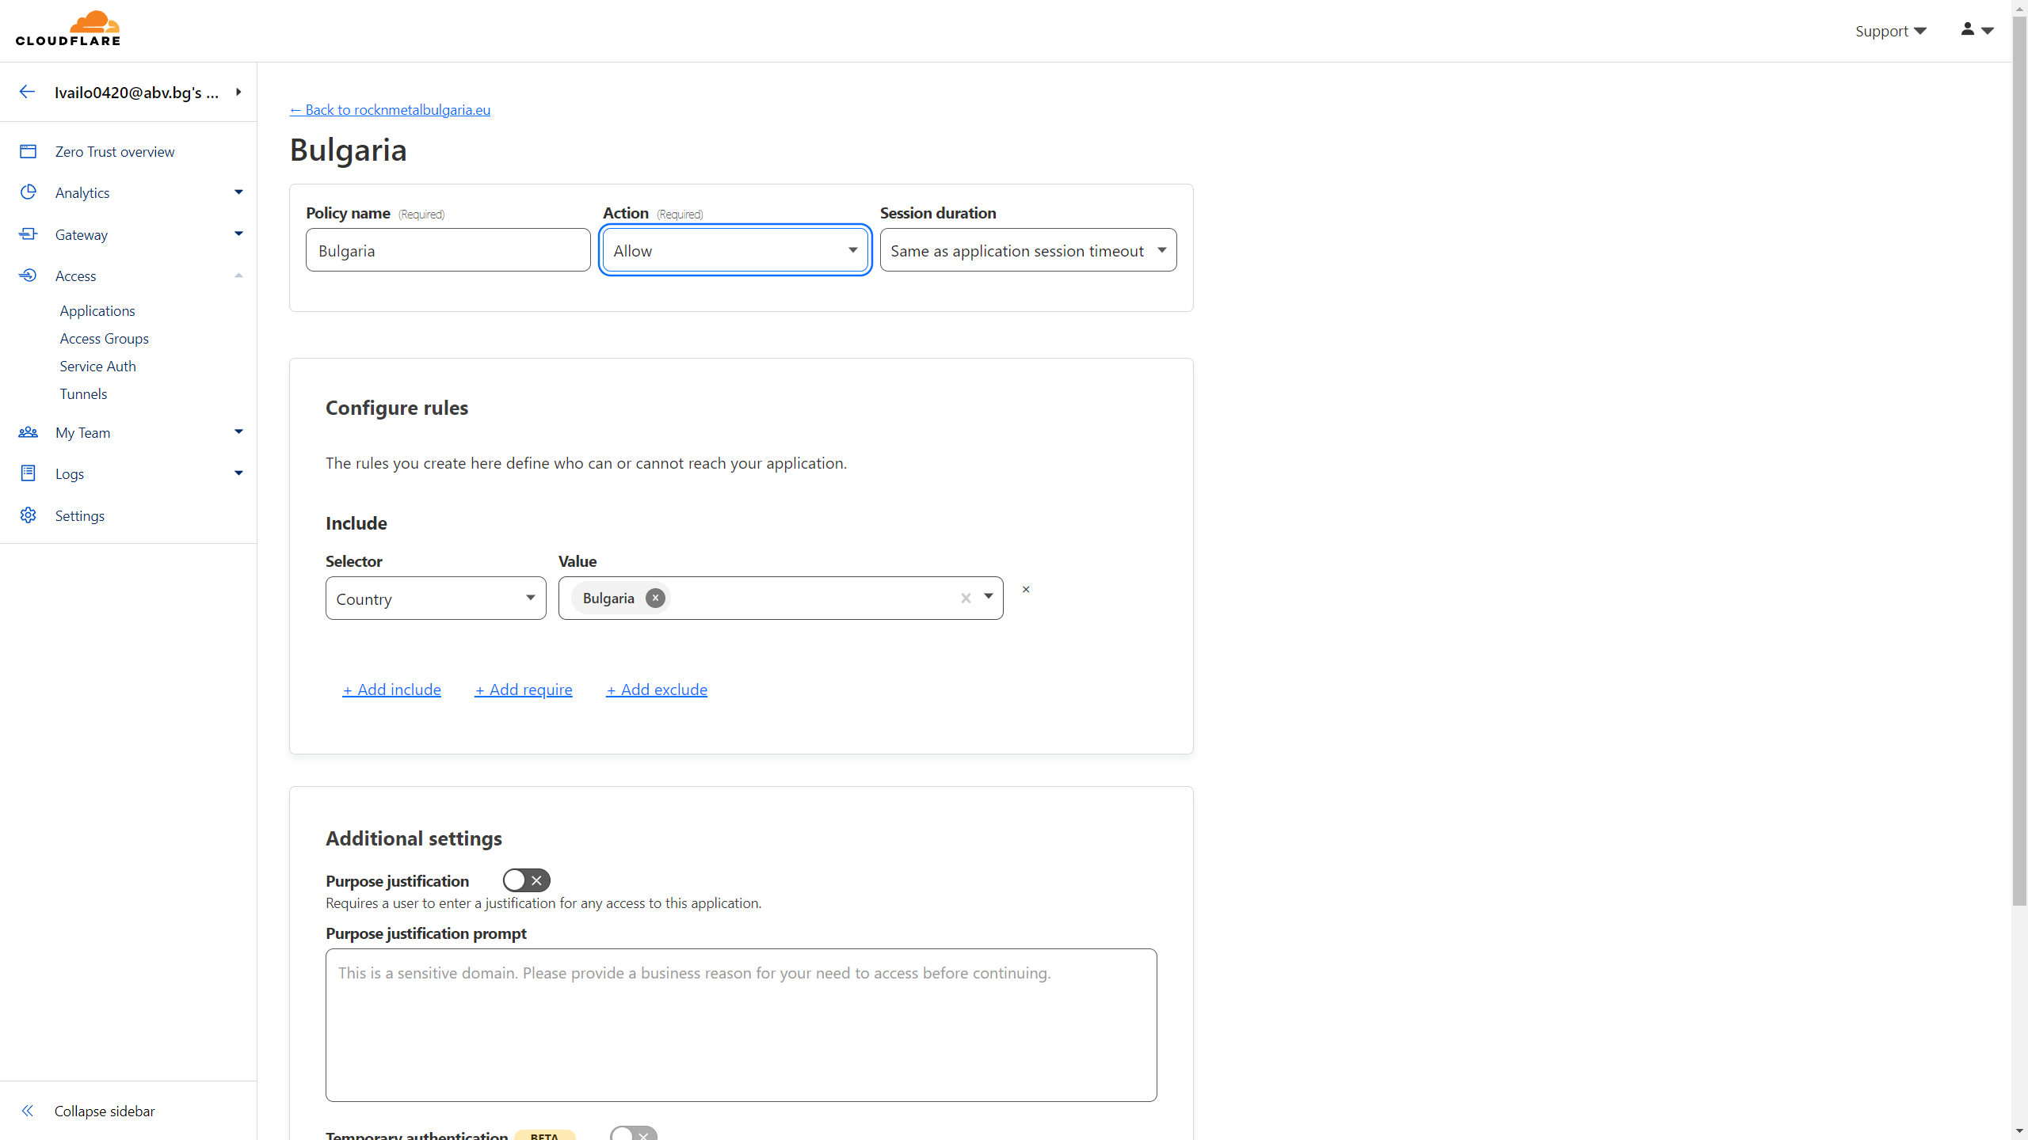Click the Zero Trust overview icon

[x=28, y=151]
